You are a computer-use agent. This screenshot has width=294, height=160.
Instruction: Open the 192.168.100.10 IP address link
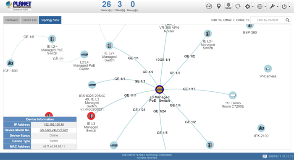click(x=54, y=124)
